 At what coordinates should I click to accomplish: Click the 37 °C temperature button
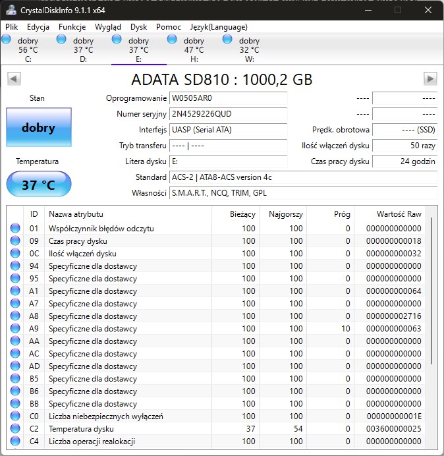39,185
